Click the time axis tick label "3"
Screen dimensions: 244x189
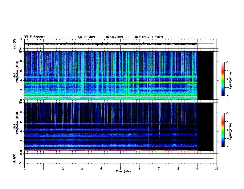(x=82, y=169)
